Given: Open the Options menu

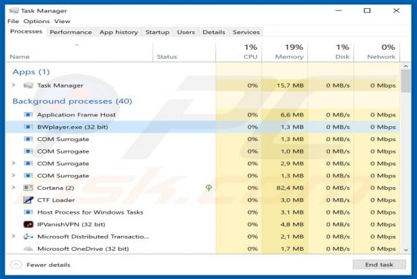Looking at the screenshot, I should (36, 22).
